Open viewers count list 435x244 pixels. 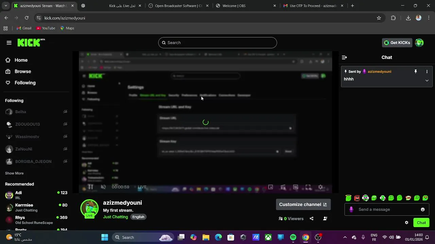(x=291, y=219)
